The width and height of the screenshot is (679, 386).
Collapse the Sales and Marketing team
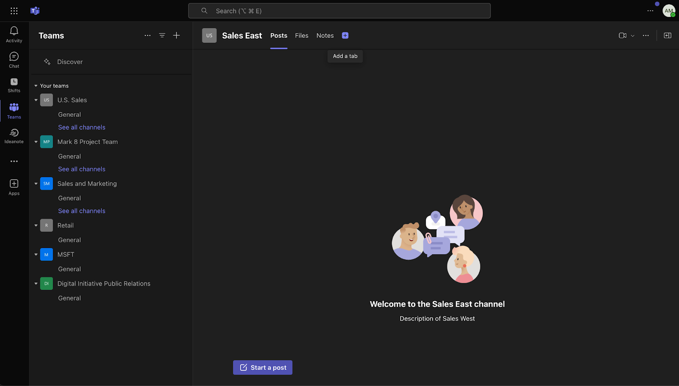click(x=36, y=183)
